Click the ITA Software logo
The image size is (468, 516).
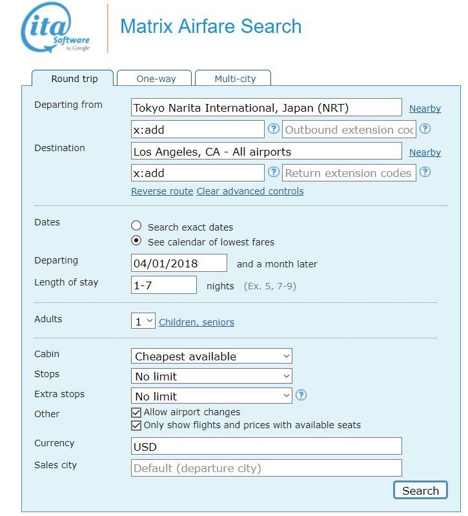coord(56,29)
